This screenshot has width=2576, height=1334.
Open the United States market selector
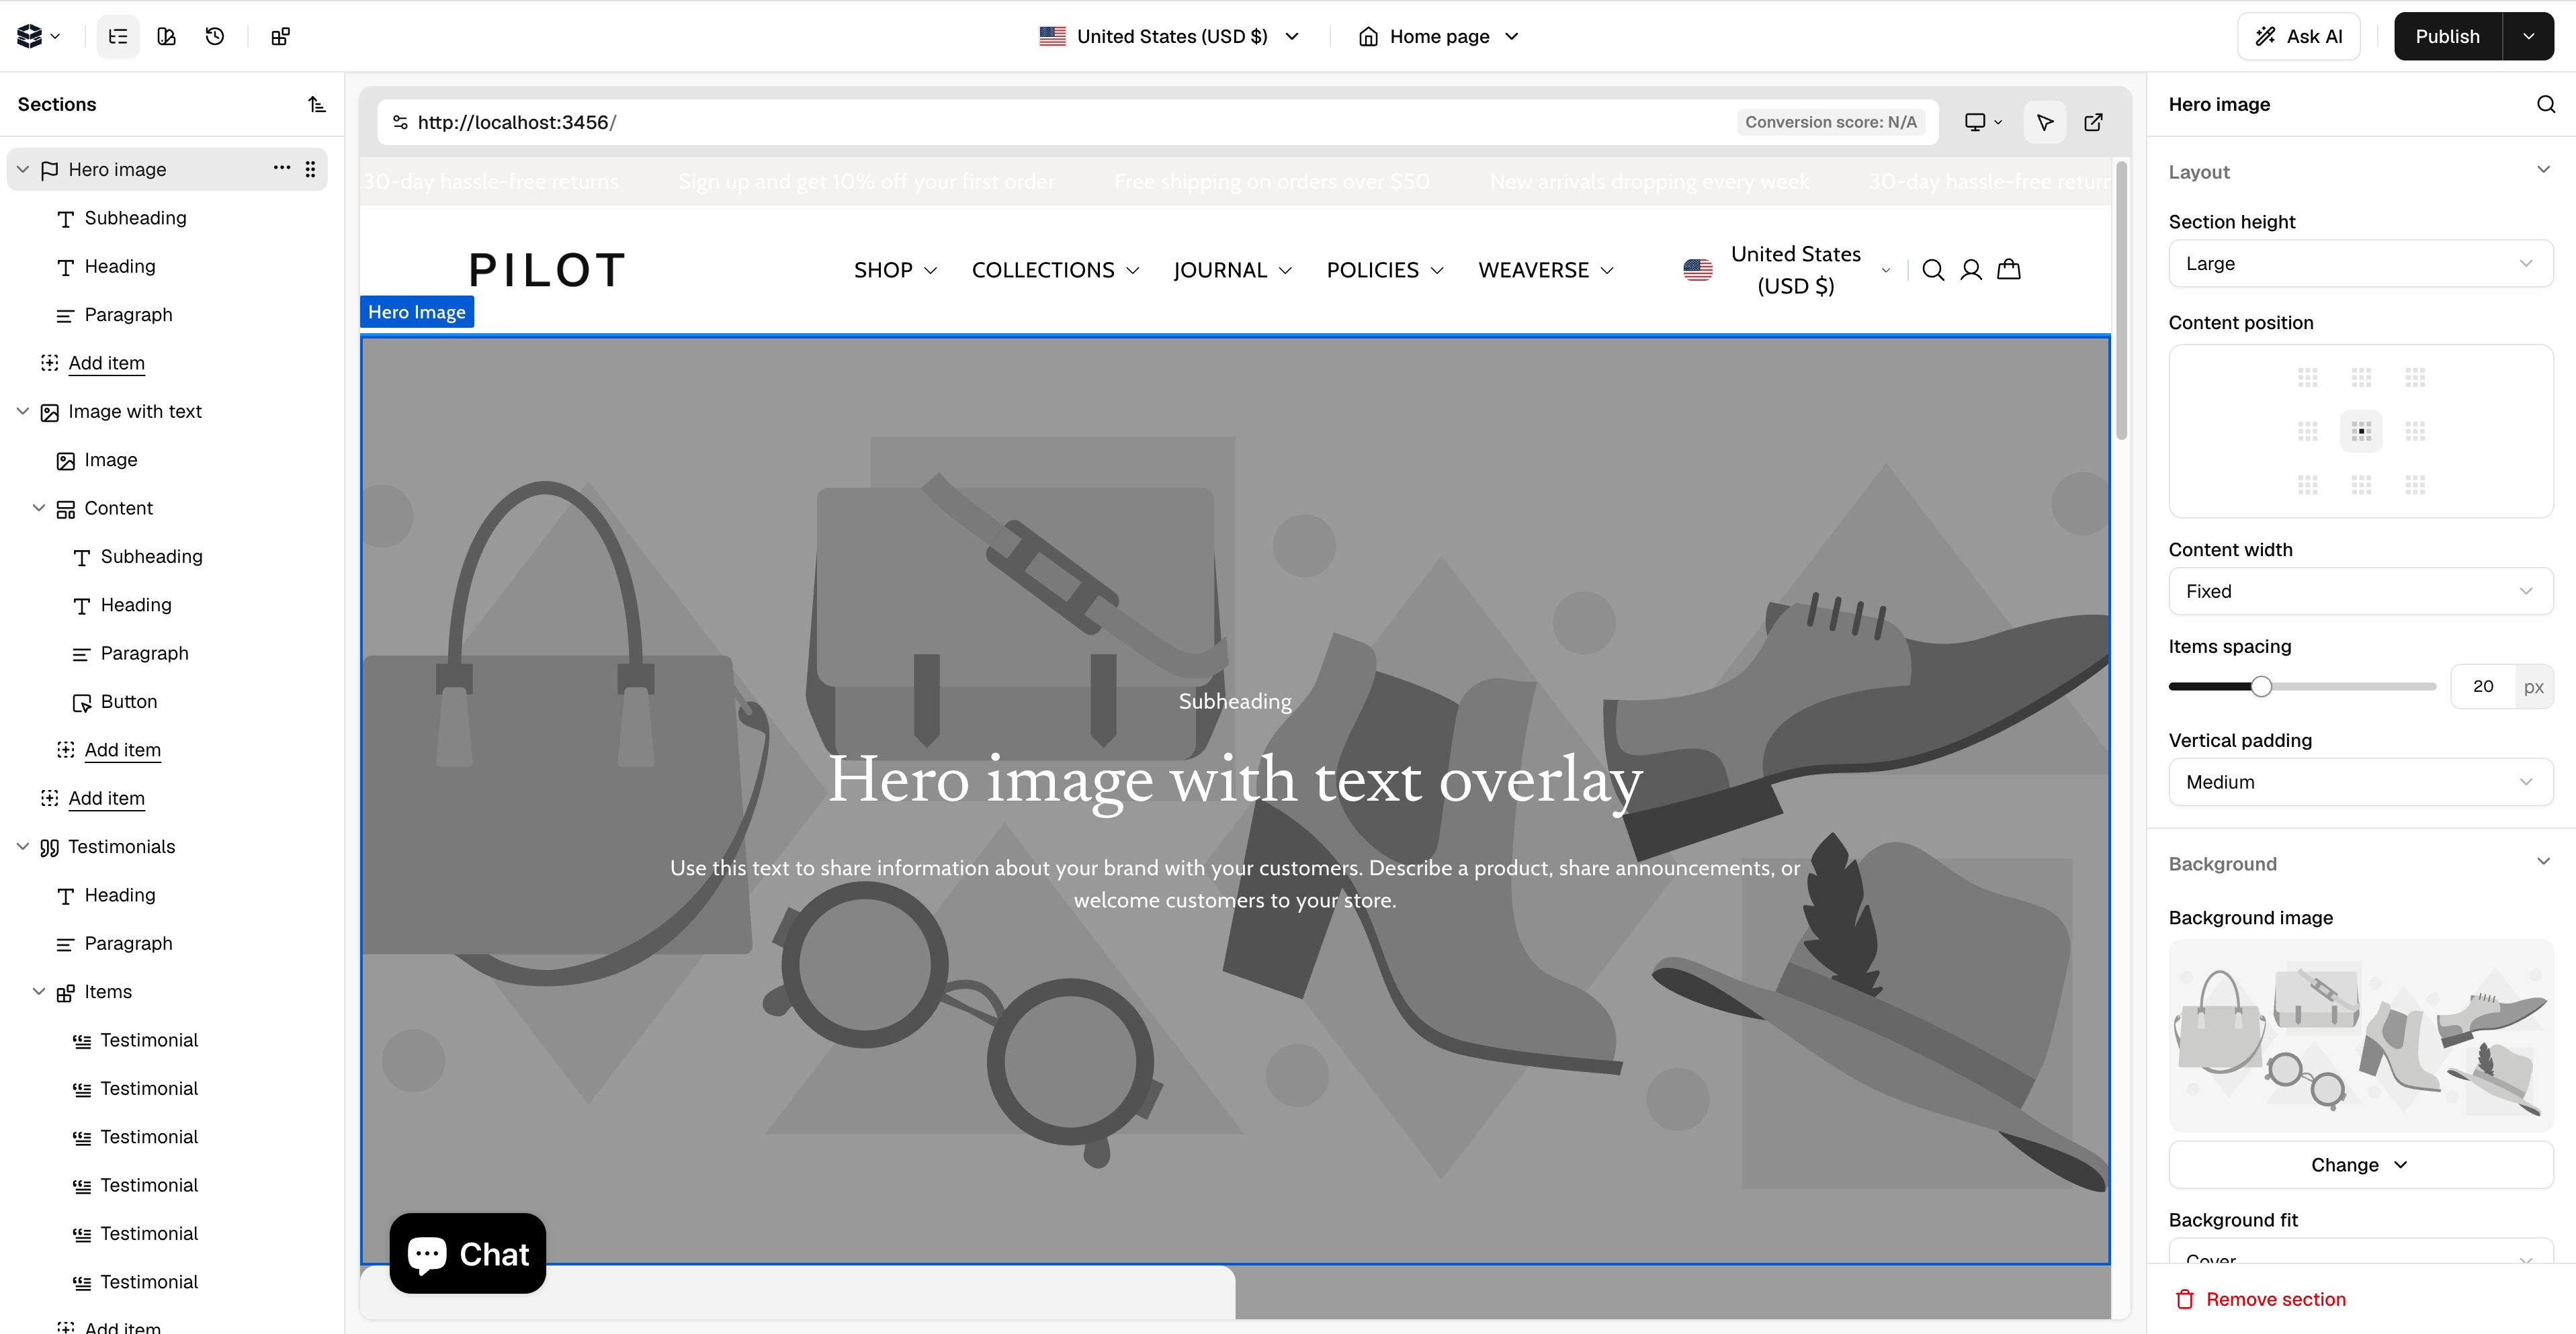pyautogui.click(x=1170, y=36)
